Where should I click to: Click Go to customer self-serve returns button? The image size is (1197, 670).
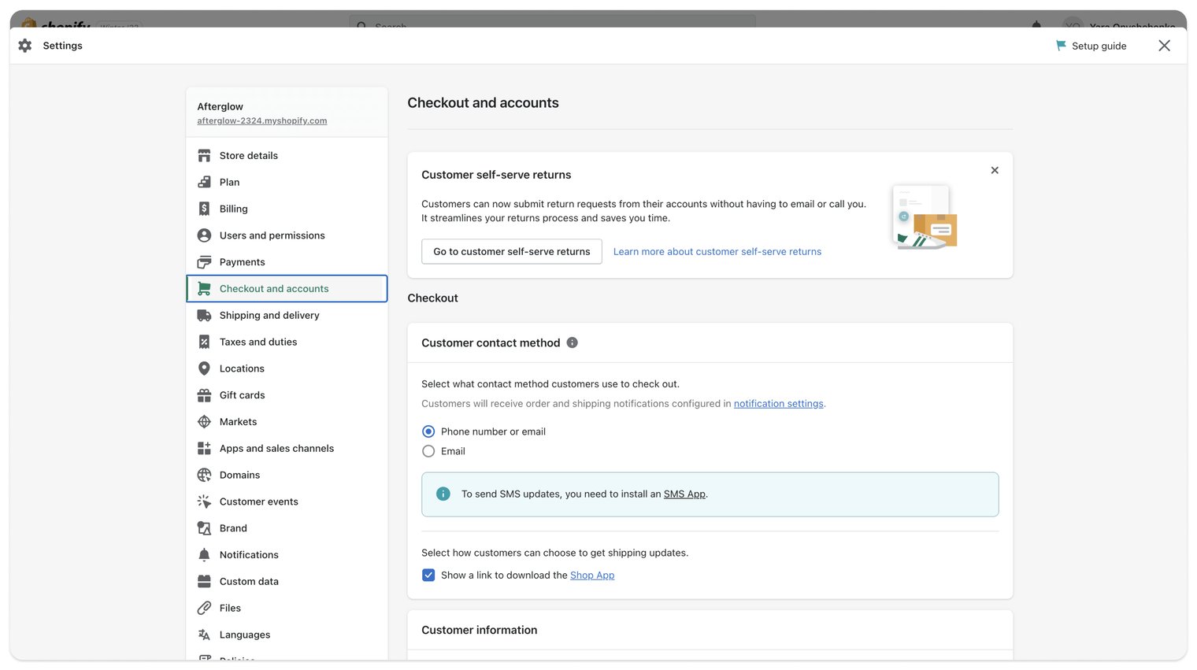point(512,252)
